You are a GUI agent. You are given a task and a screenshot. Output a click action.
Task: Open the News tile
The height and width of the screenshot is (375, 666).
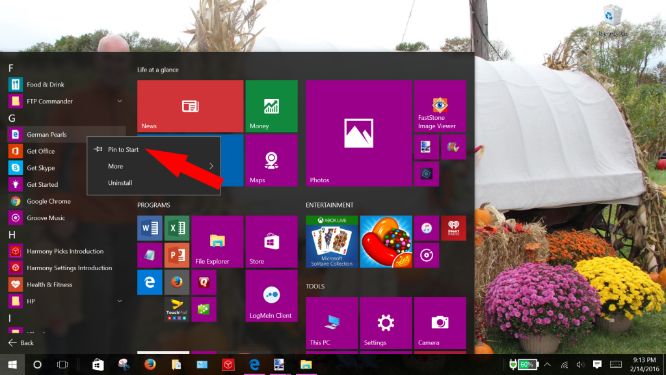190,106
